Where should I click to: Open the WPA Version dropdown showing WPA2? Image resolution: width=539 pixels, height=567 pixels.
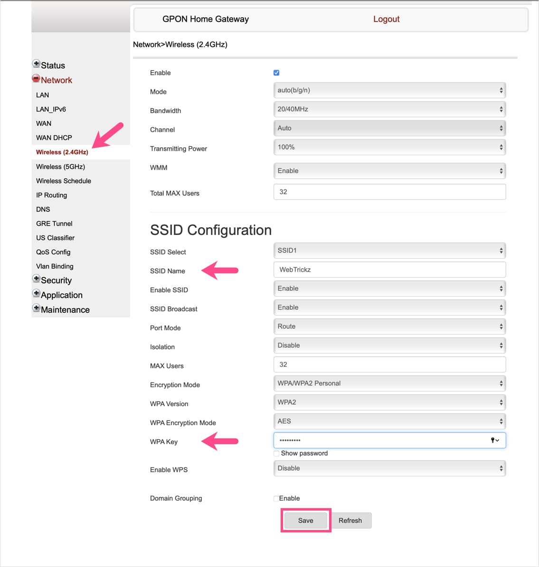[x=389, y=402]
